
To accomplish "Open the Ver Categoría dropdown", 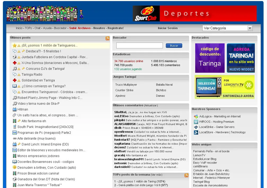I will 227,28.
